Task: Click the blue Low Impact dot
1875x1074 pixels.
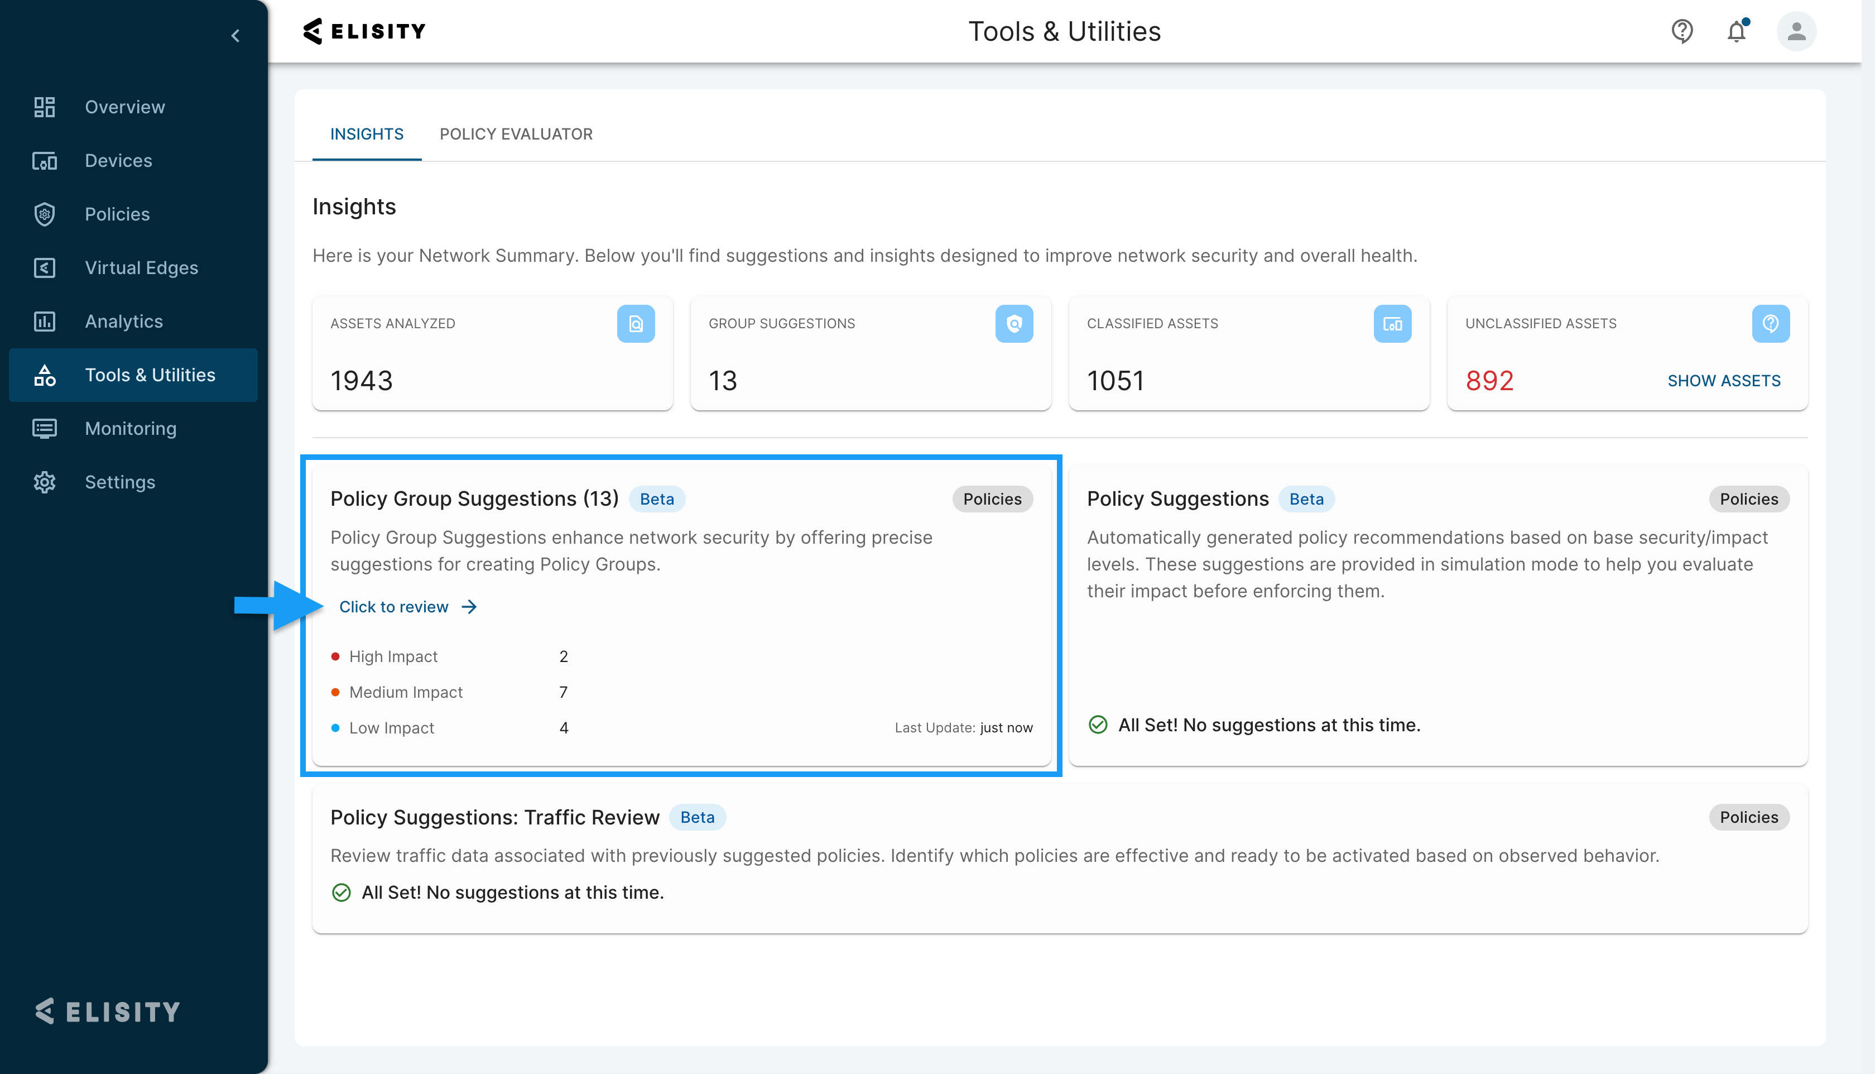Action: point(335,728)
